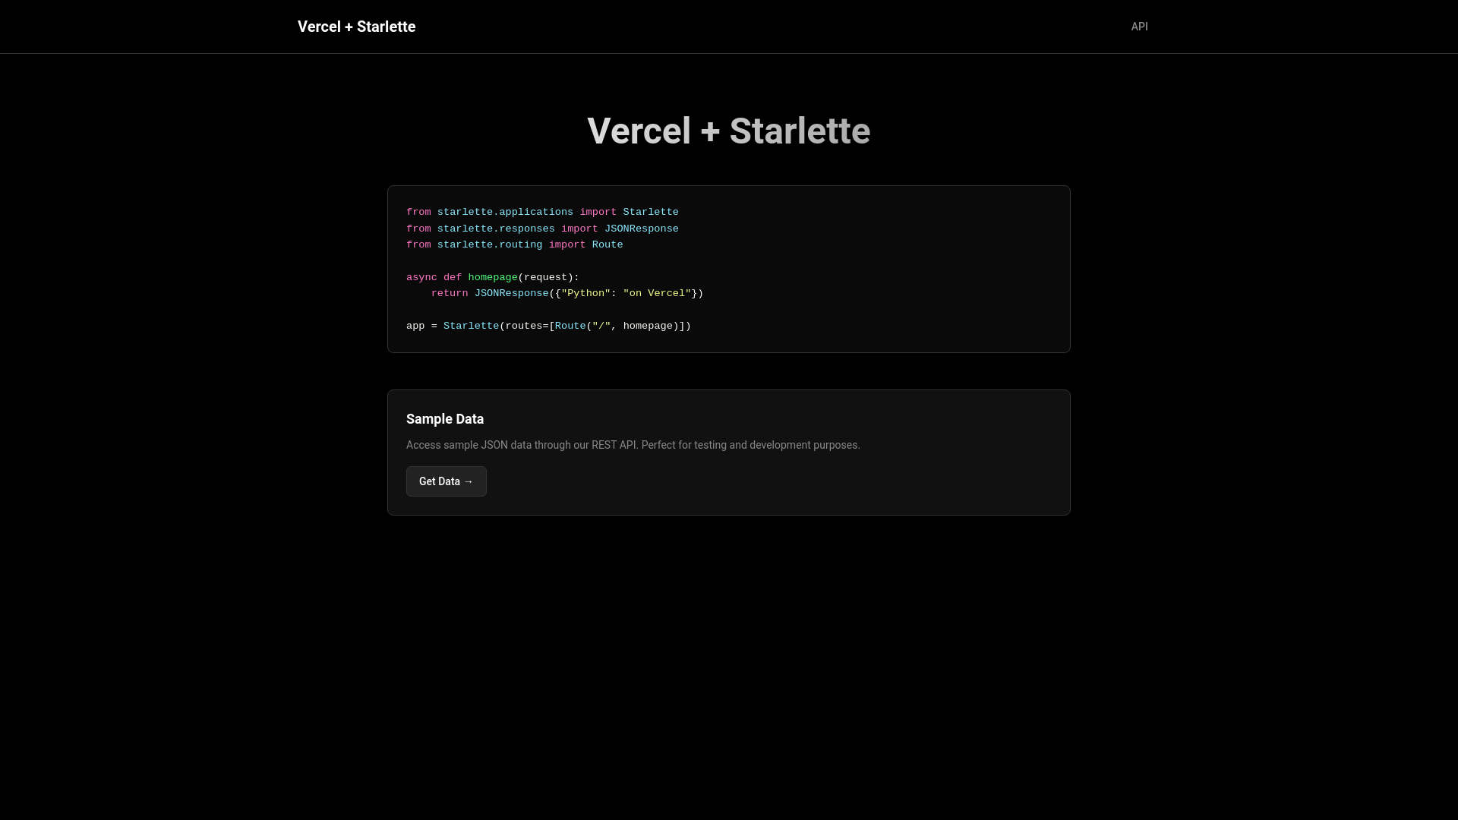Click the Sample Data card title
Image resolution: width=1458 pixels, height=820 pixels.
coord(445,419)
